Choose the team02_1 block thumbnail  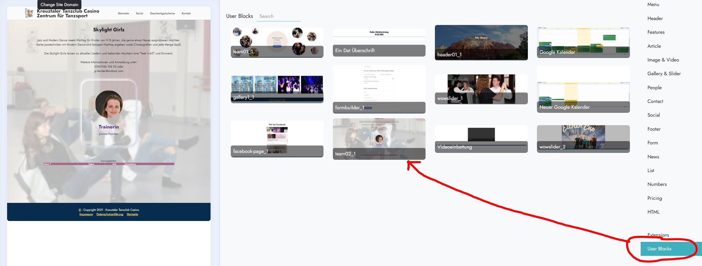[x=379, y=139]
